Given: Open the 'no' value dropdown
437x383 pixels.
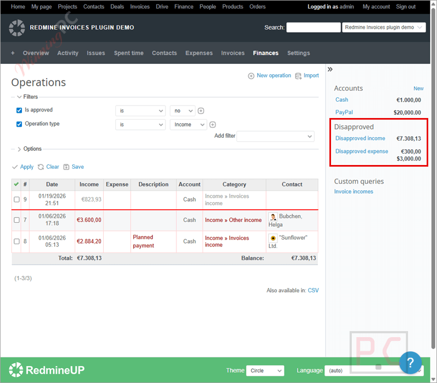Looking at the screenshot, I should (x=182, y=111).
